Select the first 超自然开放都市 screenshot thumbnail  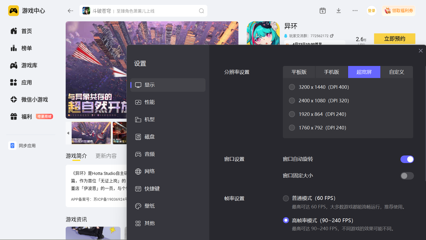(91, 133)
